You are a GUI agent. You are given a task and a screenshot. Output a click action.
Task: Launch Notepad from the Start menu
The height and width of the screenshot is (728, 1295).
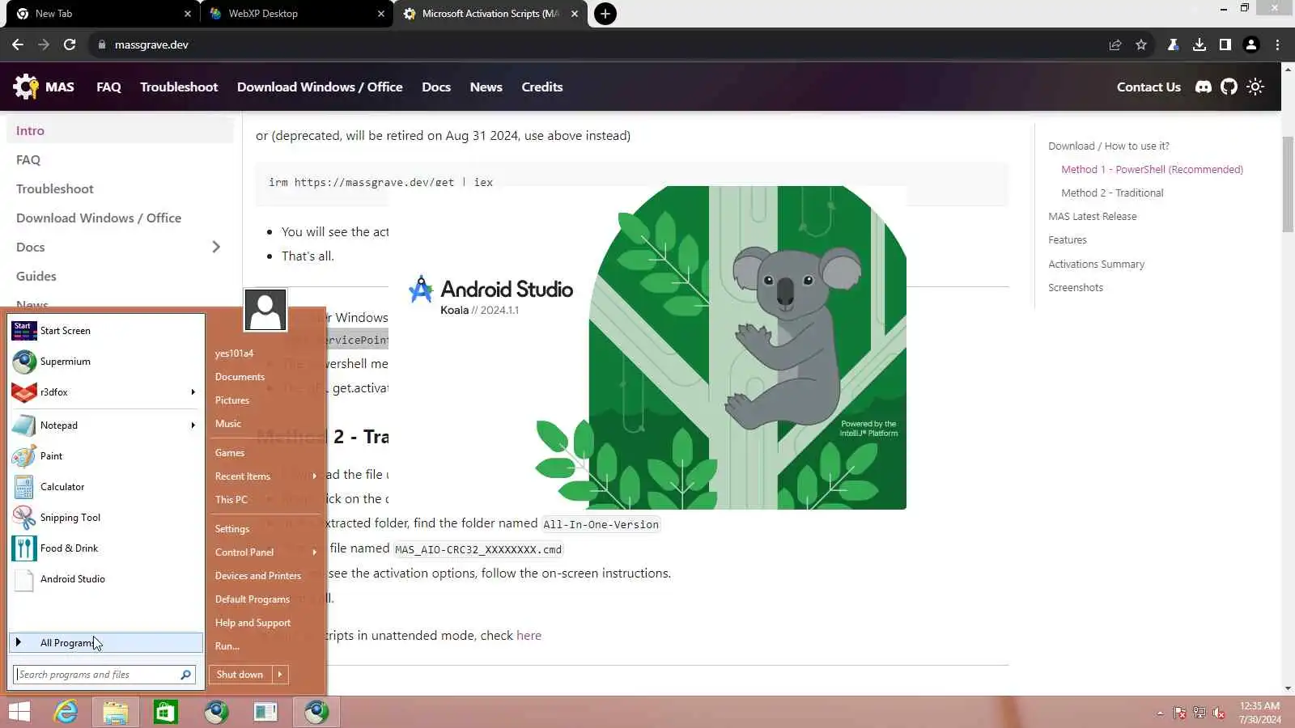[x=105, y=425]
